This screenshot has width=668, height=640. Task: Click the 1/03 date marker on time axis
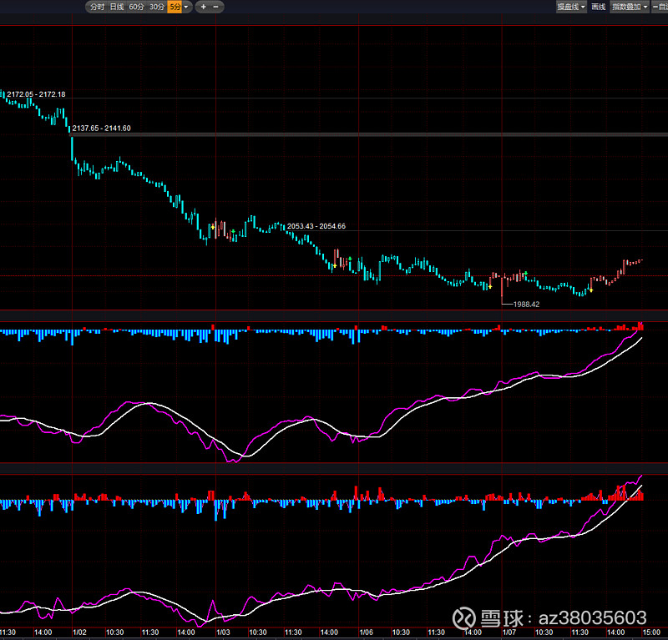pos(223,632)
